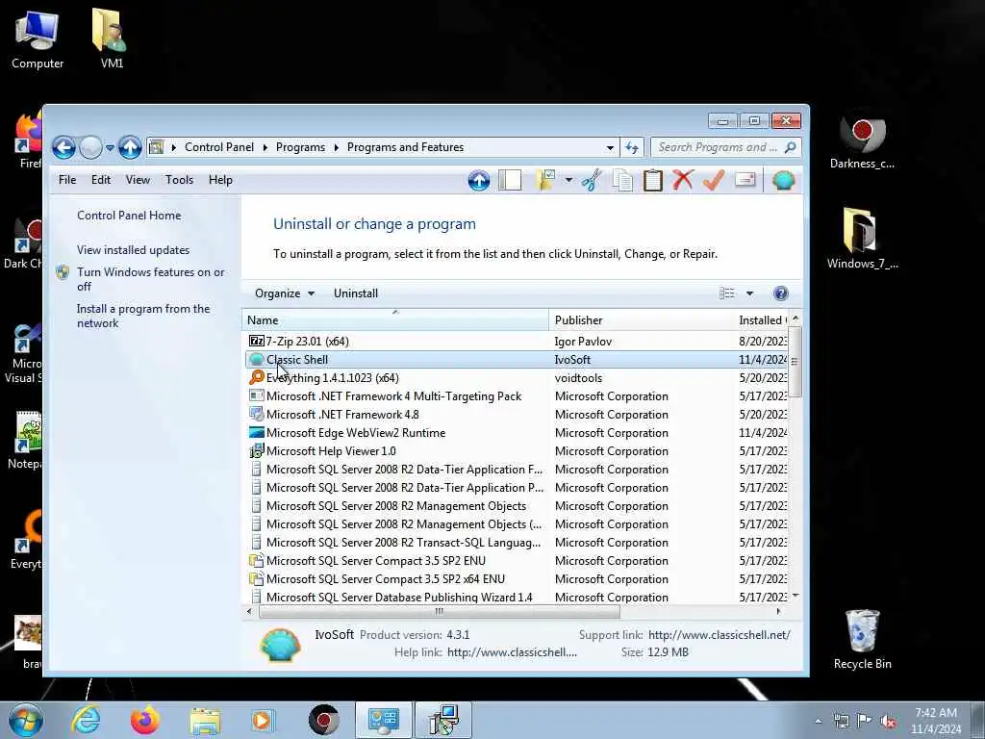
Task: Click the help question mark icon
Action: point(780,293)
